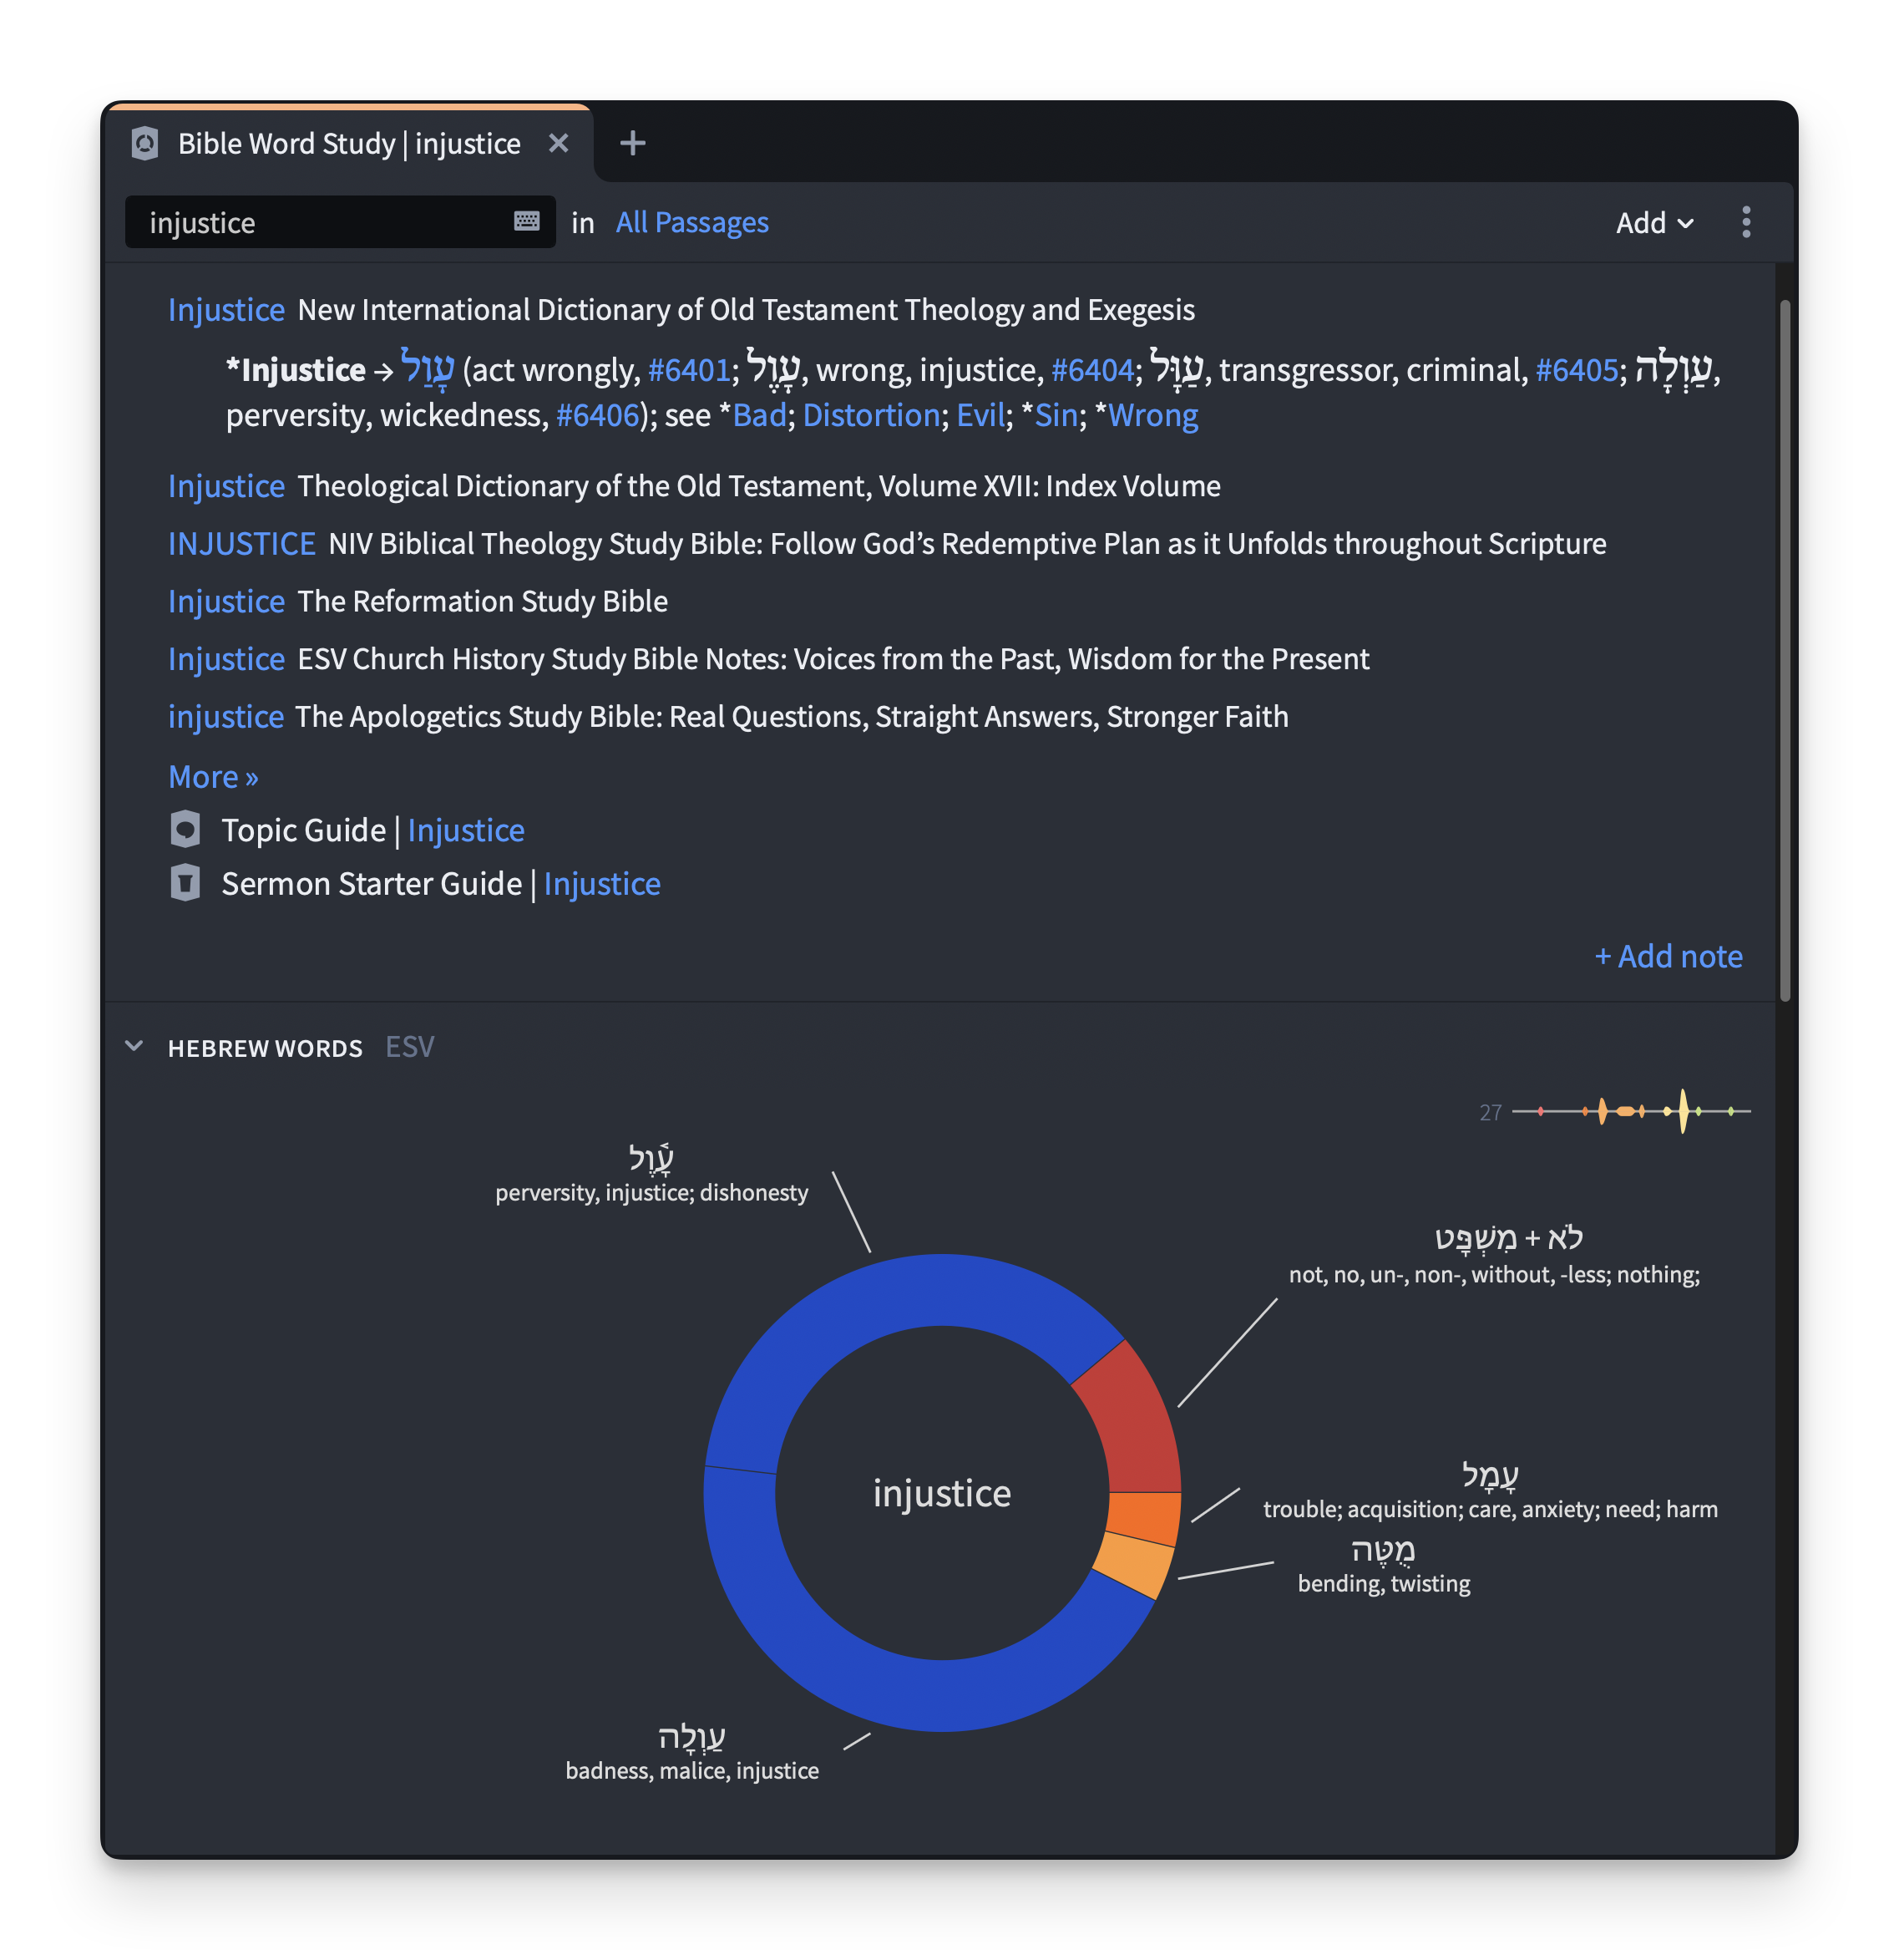Image resolution: width=1899 pixels, height=1960 pixels.
Task: Open Strong's reference #6404 link
Action: (x=1091, y=370)
